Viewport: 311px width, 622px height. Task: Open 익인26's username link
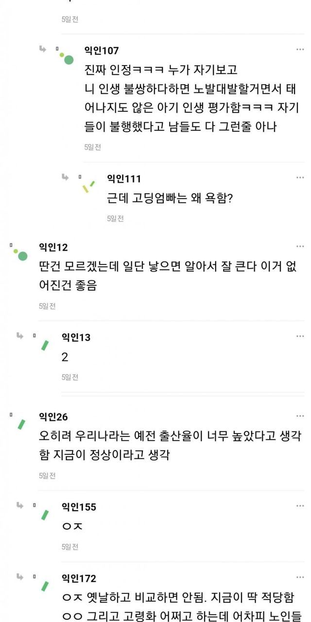pyautogui.click(x=53, y=417)
